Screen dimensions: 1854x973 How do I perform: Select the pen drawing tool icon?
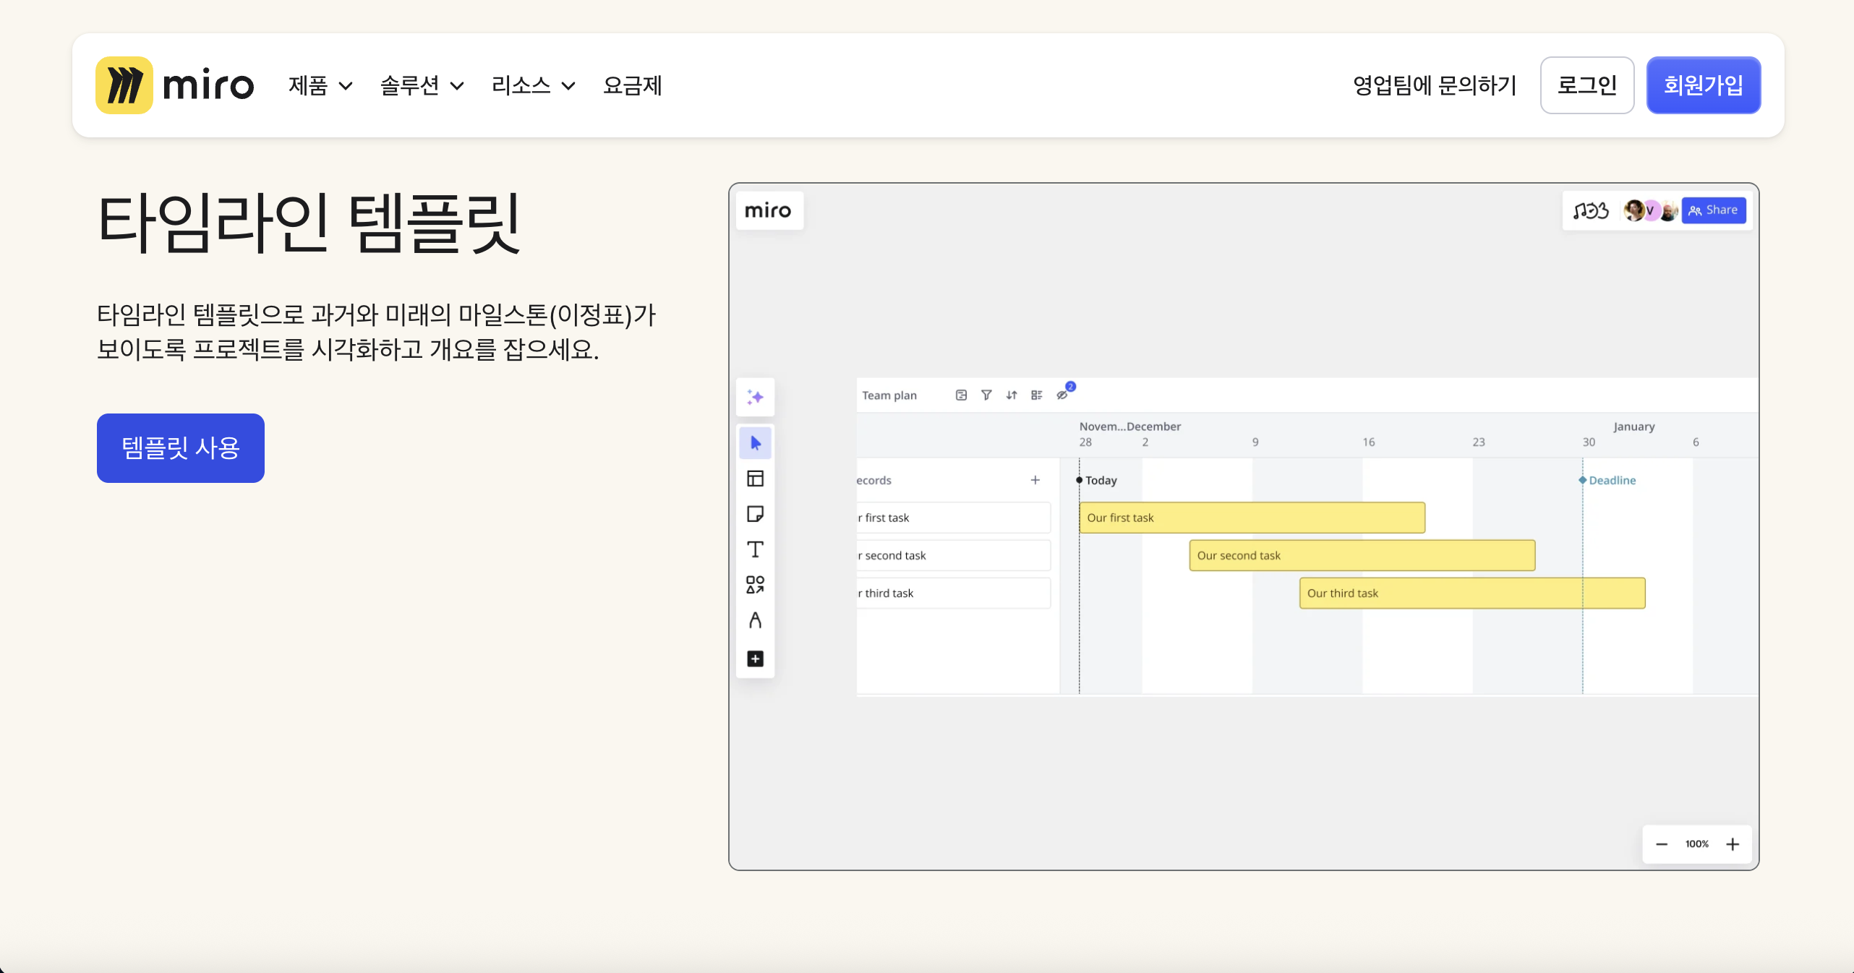point(755,620)
